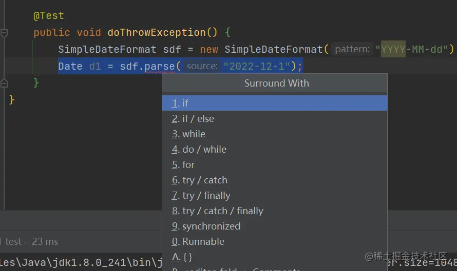Screen dimensions: 457x271
Task: Choose 'try / finally' in the popup
Action: (x=275, y=195)
